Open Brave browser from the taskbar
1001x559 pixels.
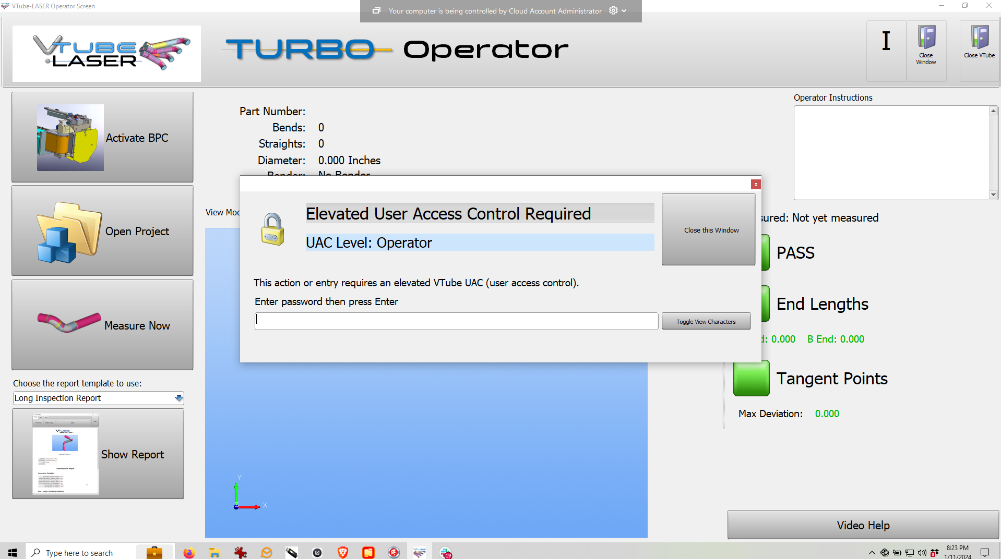(343, 552)
